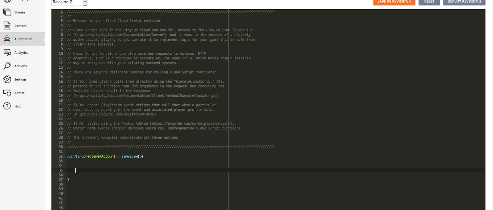
Task: Go to Groups in sidebar
Action: coord(20,12)
